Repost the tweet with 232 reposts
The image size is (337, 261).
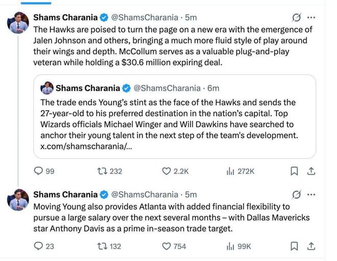pyautogui.click(x=102, y=171)
